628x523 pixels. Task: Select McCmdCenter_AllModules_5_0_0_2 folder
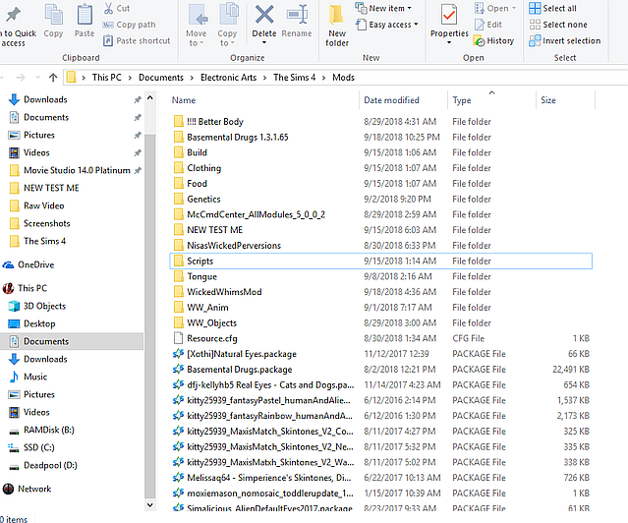click(x=256, y=214)
